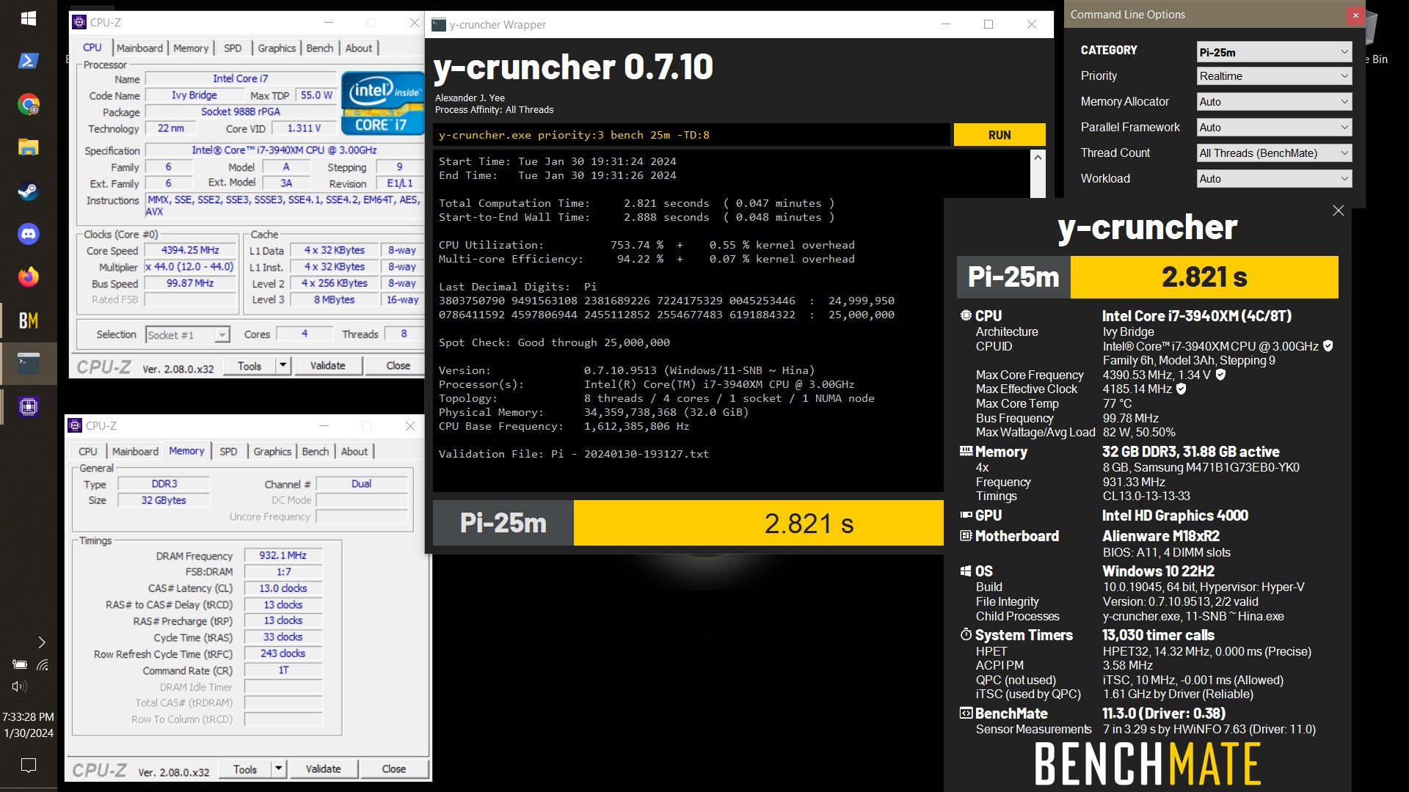1409x792 pixels.
Task: Click the verified shield next to Max Core Frequency
Action: (x=1220, y=375)
